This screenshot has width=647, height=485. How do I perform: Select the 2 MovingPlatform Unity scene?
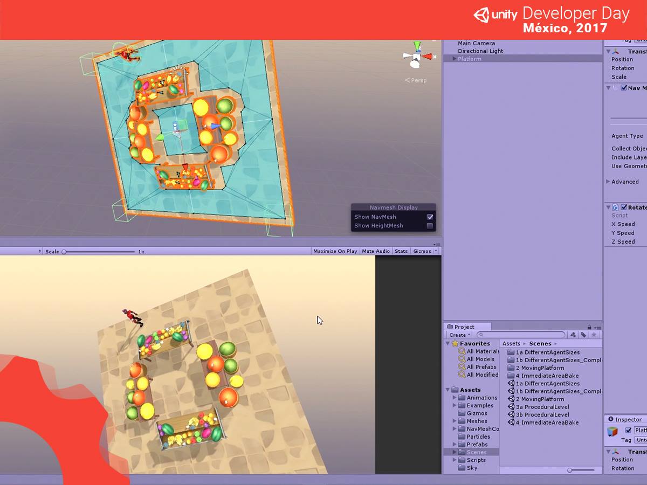(x=536, y=399)
